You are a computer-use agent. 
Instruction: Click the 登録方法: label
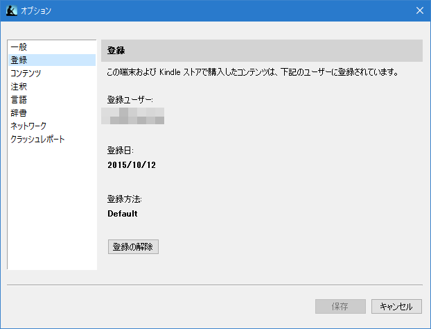124,199
